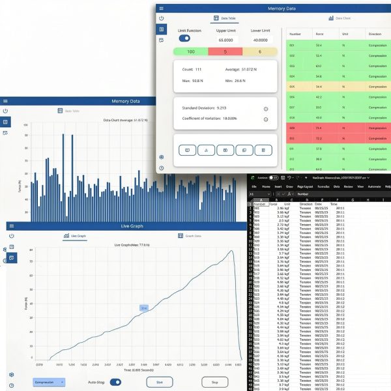Open Excel Insert ribbon tab
Image resolution: width=391 pixels, height=391 pixels.
pos(278,186)
